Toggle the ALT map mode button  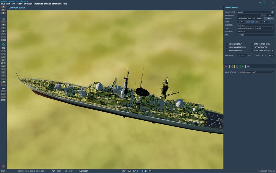135,171
